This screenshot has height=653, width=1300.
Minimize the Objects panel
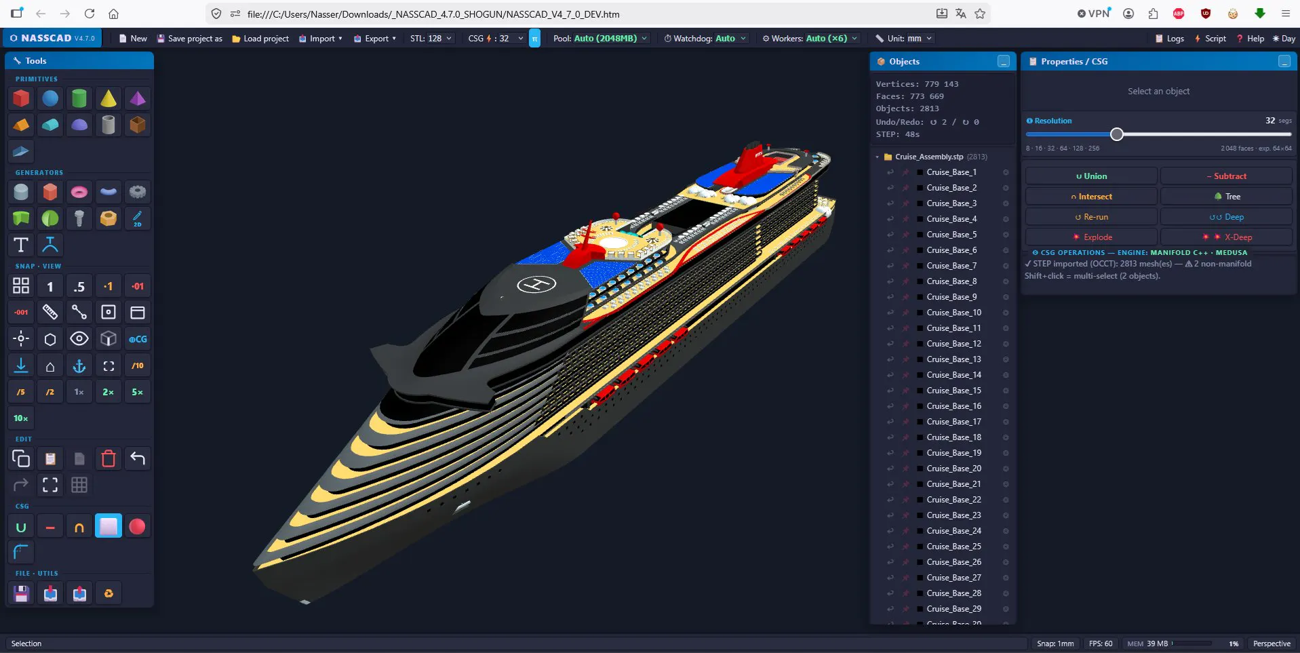1004,62
